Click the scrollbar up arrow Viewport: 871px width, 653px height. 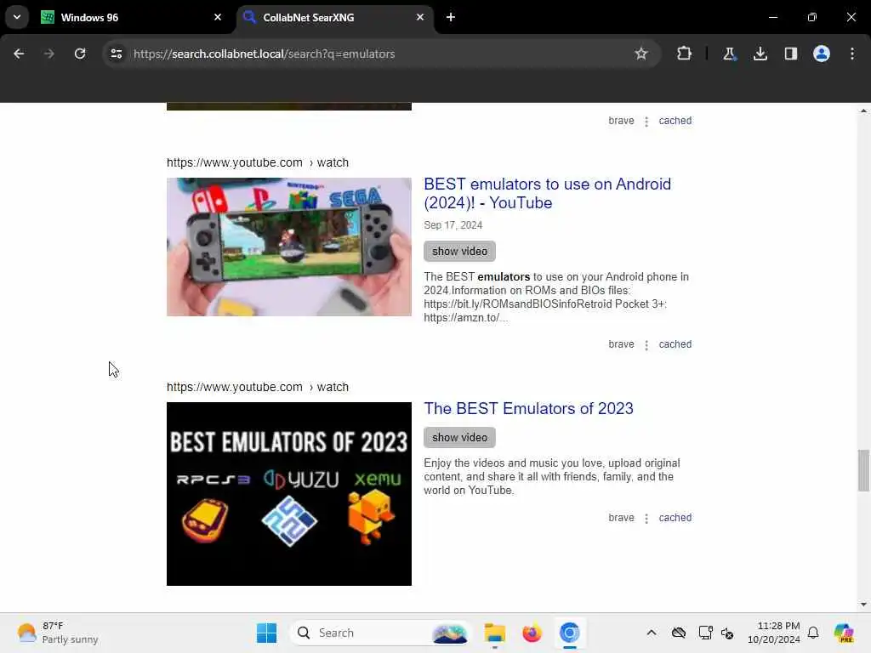(x=862, y=111)
